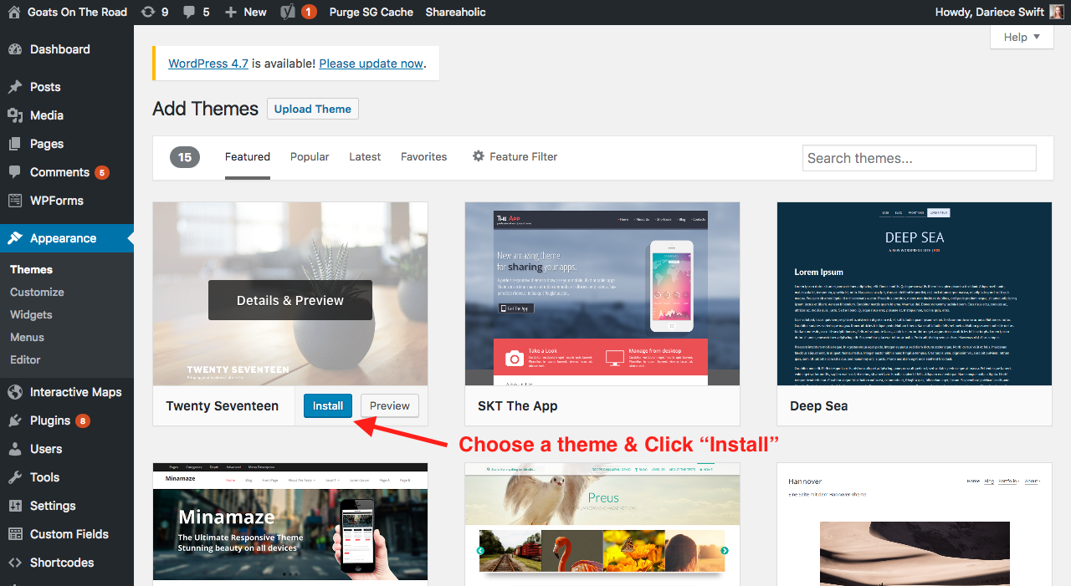Click the Twenty Seventeen theme name
The height and width of the screenshot is (586, 1071).
coord(223,405)
